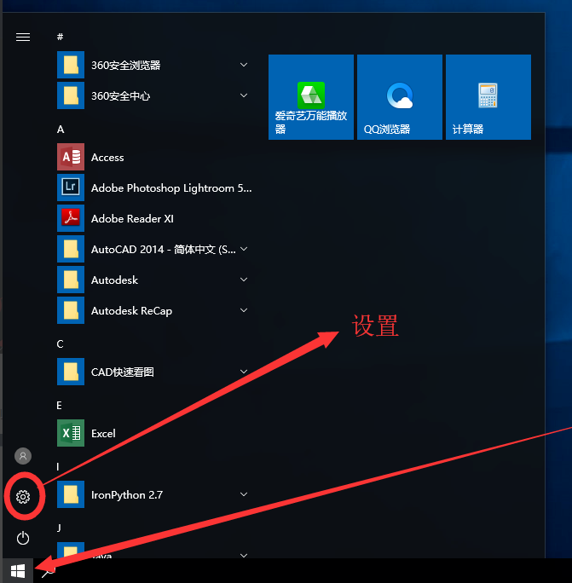The image size is (572, 583).
Task: Expand the Autodesk ReCap folder chevron
Action: [x=244, y=310]
